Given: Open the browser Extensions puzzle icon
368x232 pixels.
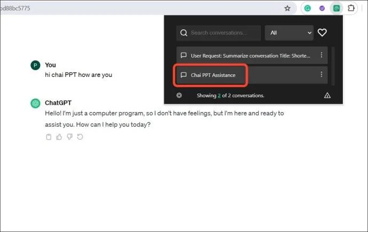Looking at the screenshot, I should [x=351, y=8].
